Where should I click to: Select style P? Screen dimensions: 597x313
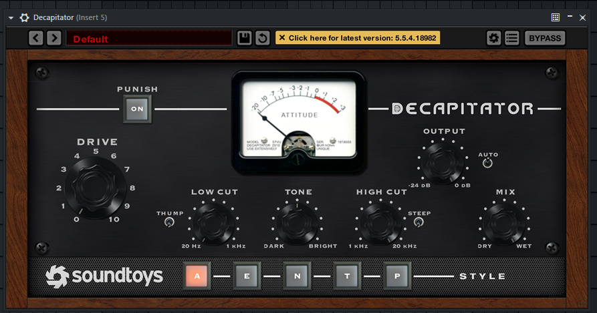click(397, 276)
